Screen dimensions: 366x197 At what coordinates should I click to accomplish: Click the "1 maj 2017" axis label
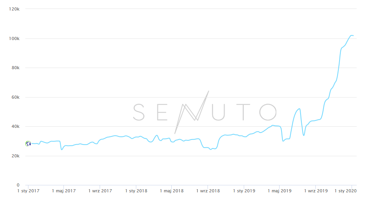click(64, 191)
